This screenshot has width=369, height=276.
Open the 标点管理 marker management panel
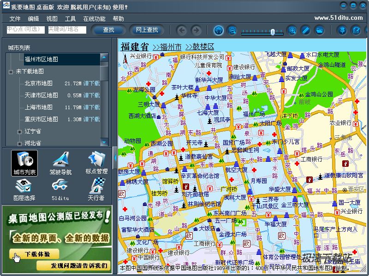(x=96, y=163)
